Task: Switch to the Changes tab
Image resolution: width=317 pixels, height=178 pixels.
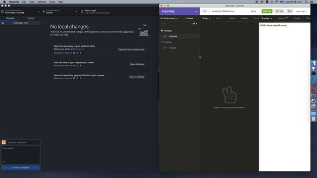Action: (x=10, y=18)
